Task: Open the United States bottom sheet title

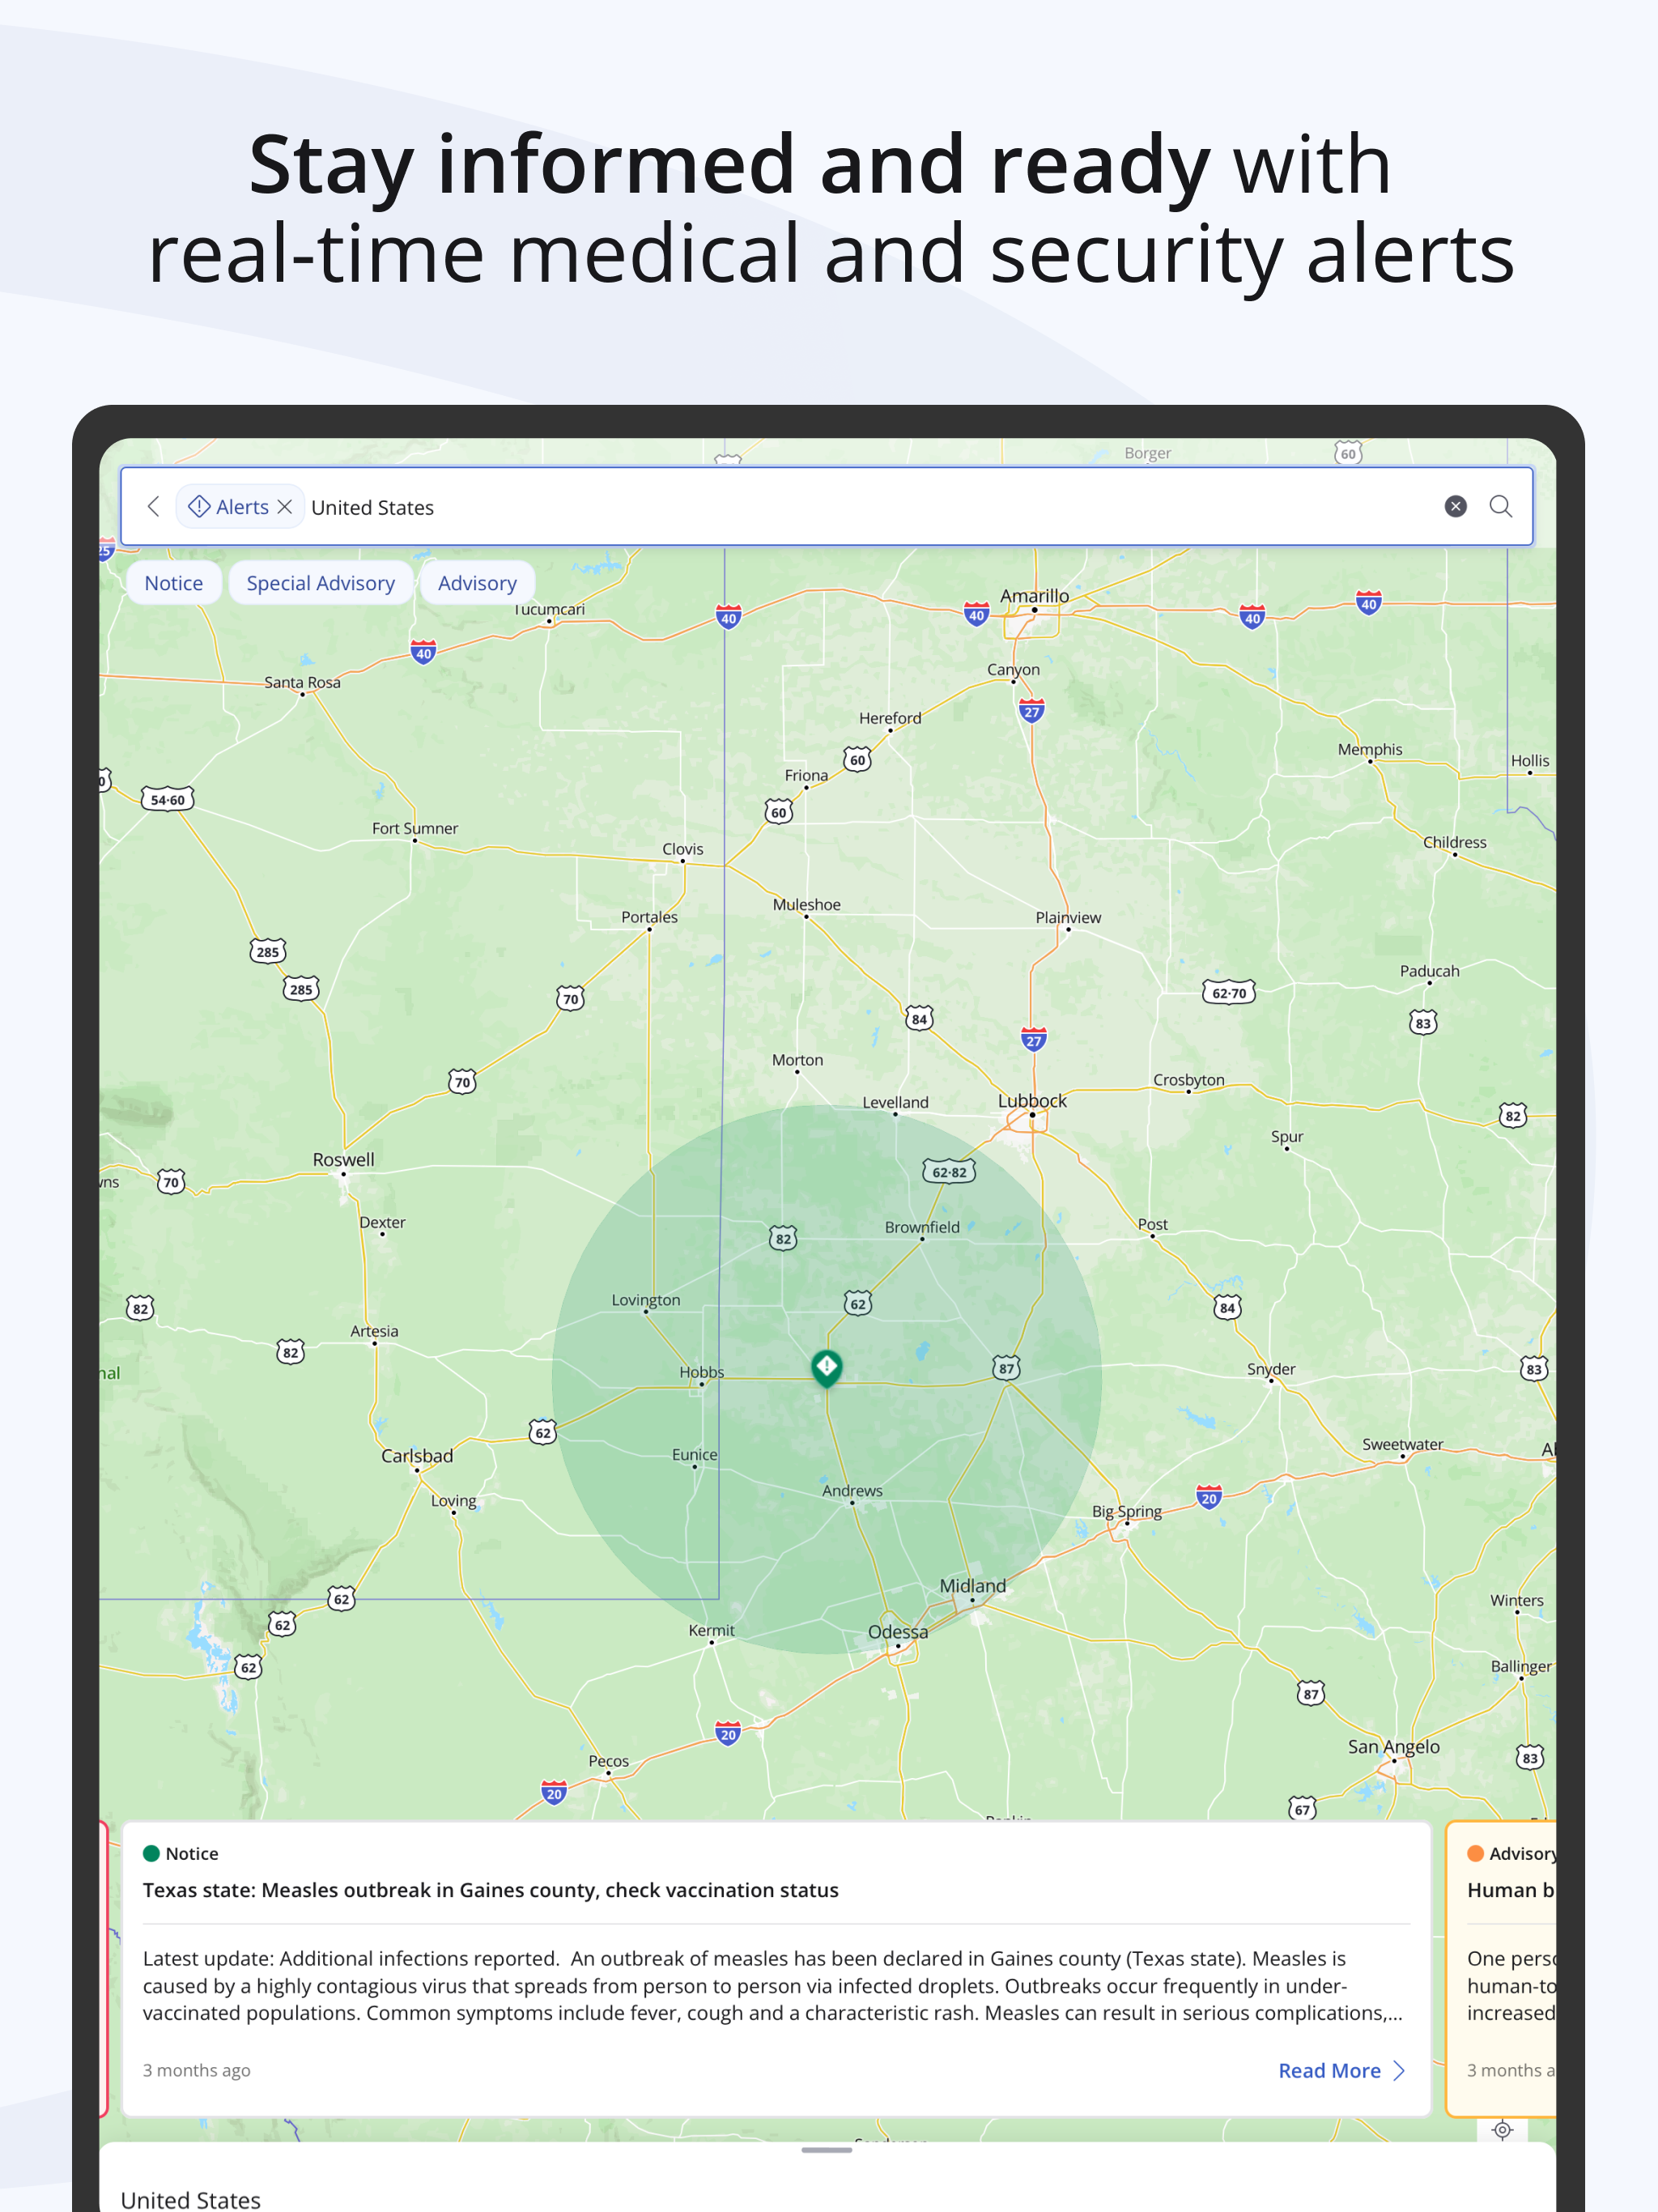Action: tap(190, 2200)
